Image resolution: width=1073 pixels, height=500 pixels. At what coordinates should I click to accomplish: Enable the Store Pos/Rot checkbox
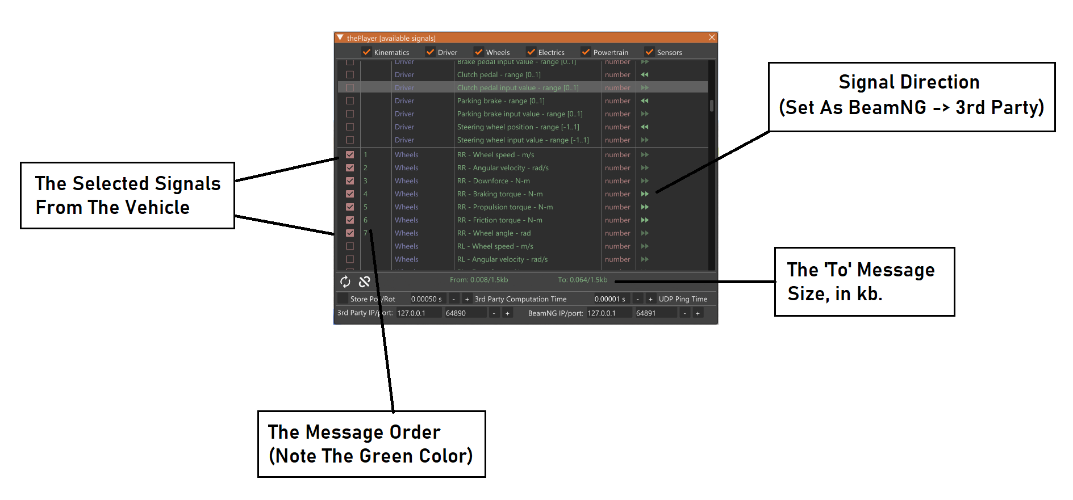(343, 299)
